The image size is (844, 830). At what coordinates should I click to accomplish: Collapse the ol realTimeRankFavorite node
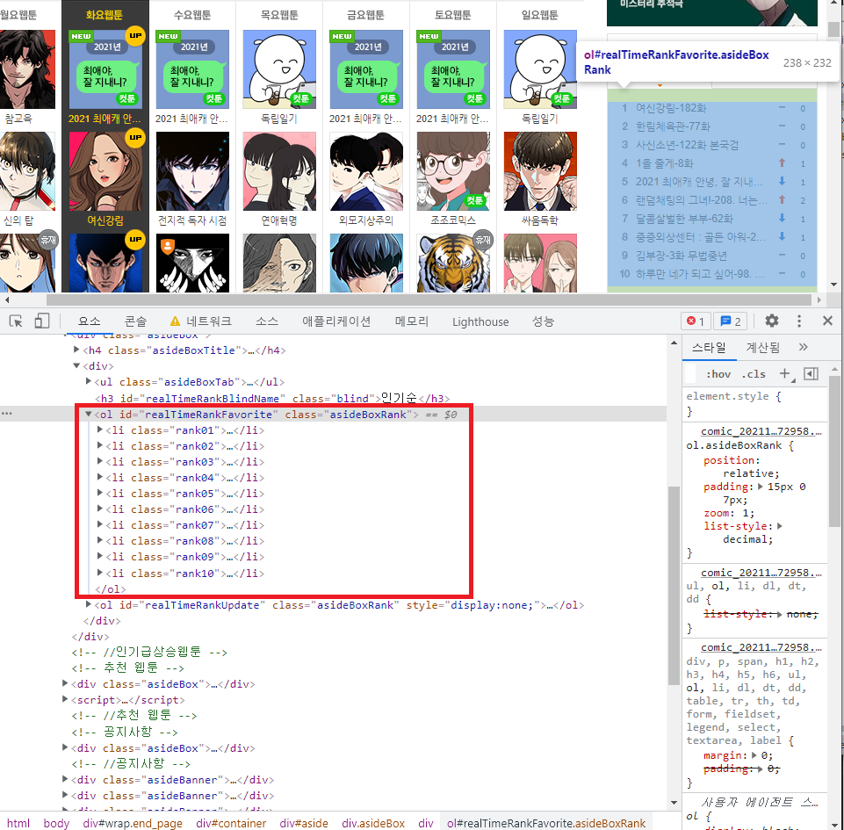[89, 414]
